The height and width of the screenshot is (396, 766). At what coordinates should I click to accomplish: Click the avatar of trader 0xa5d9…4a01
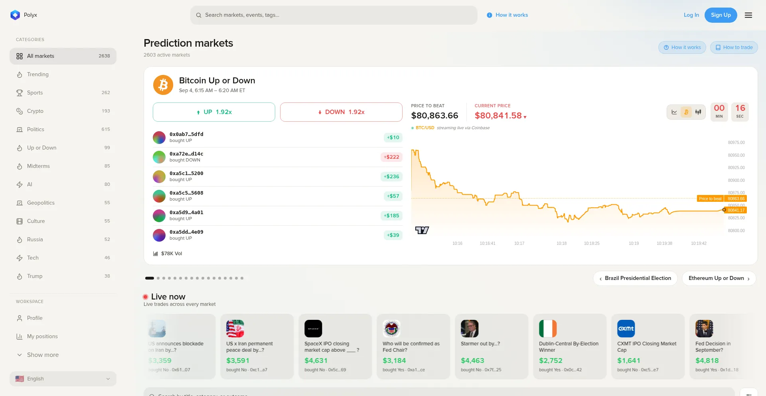coord(159,216)
